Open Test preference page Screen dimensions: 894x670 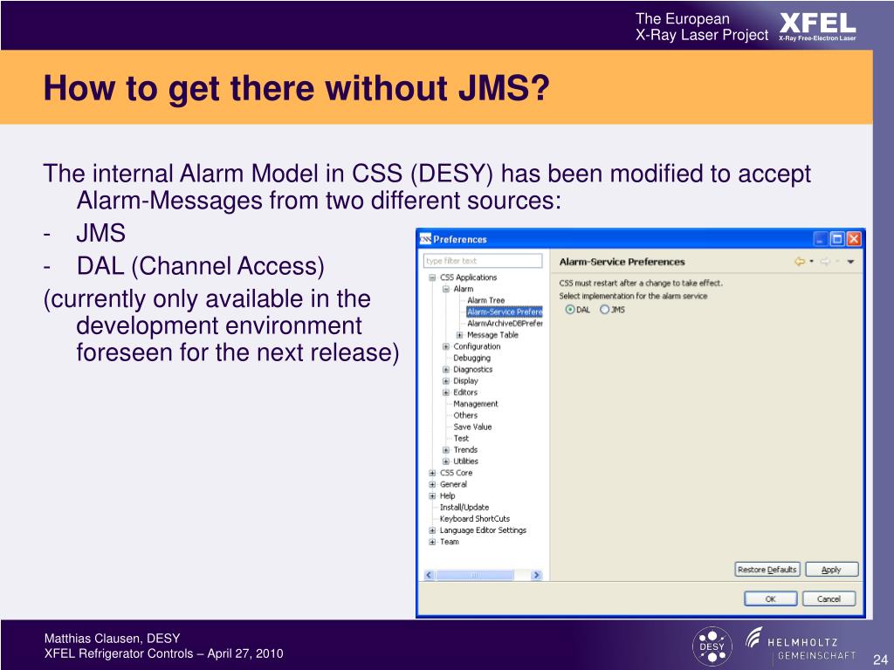[461, 438]
